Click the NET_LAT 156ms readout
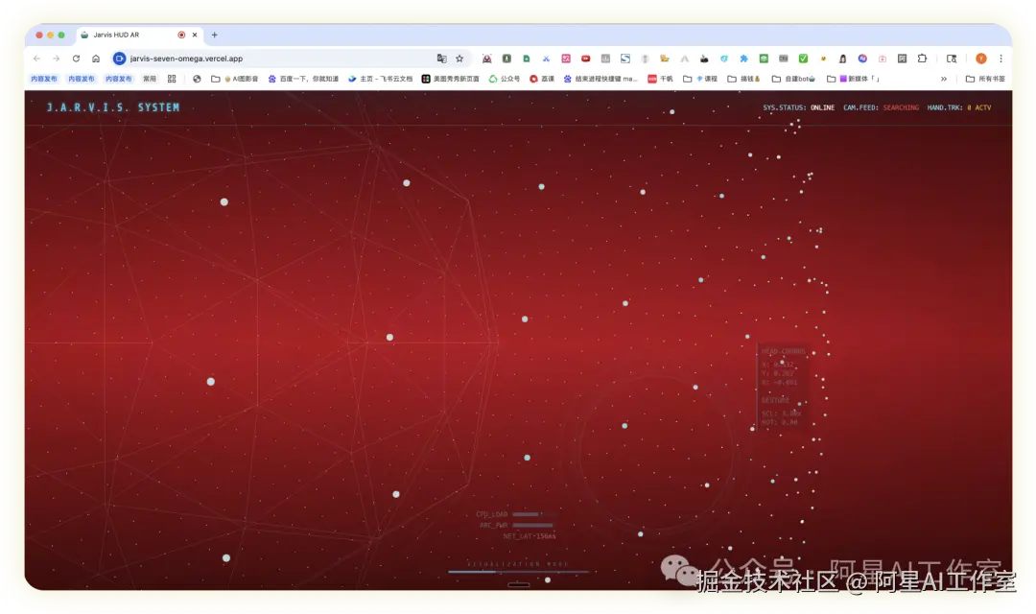The width and height of the screenshot is (1036, 614). click(x=530, y=536)
